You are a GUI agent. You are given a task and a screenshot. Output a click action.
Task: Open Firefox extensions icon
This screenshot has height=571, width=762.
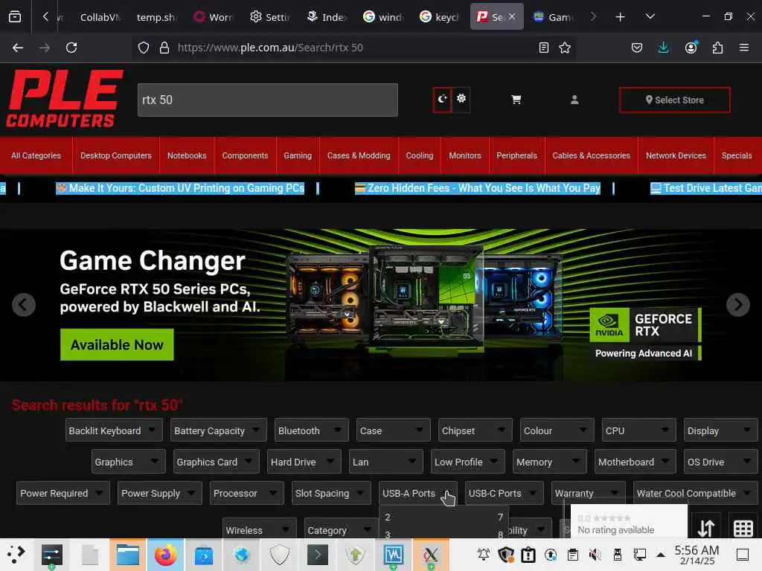tap(717, 48)
